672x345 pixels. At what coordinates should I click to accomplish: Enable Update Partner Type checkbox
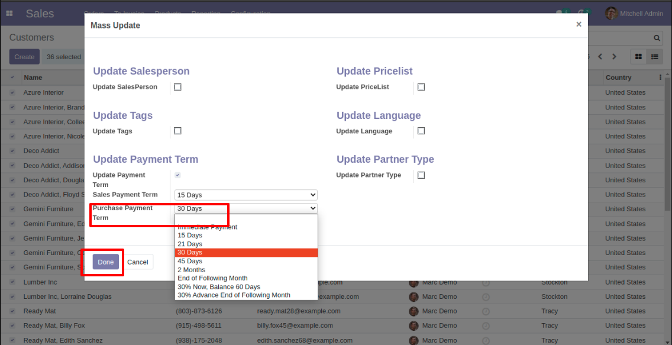pos(421,175)
